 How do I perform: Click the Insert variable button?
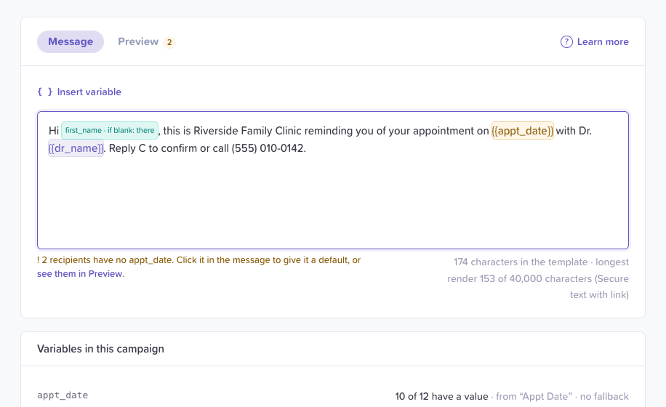(79, 92)
